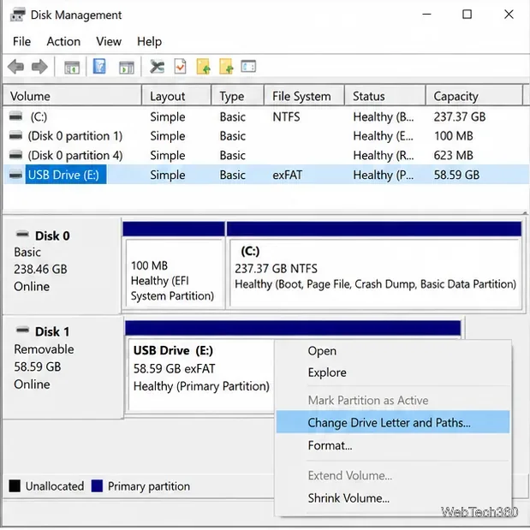Viewport: 530px width, 530px height.
Task: Click the Healthy (B... status cell
Action: click(x=384, y=117)
